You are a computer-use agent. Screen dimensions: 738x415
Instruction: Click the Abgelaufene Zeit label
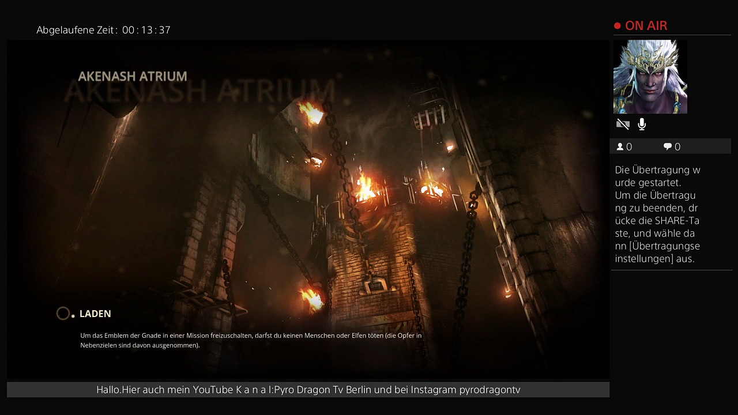(x=77, y=30)
